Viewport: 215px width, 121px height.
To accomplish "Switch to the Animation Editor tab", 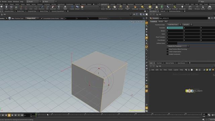I will [9, 11].
